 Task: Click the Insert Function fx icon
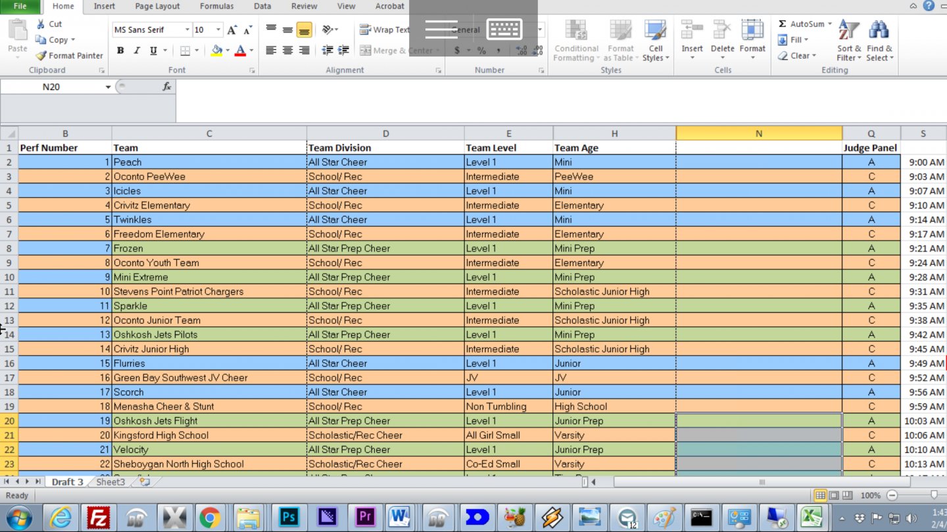tap(167, 87)
